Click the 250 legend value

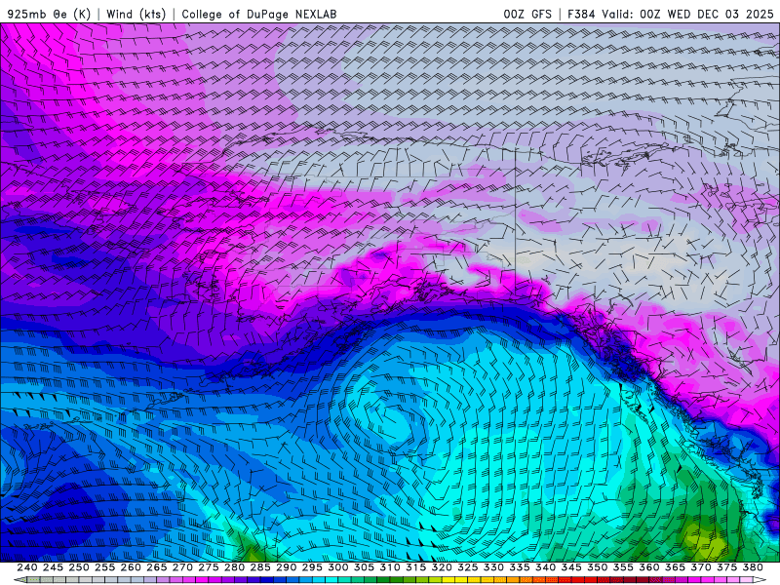(x=79, y=567)
